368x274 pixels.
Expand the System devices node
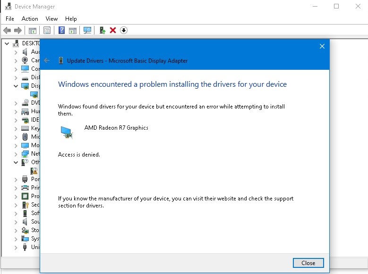[16, 239]
